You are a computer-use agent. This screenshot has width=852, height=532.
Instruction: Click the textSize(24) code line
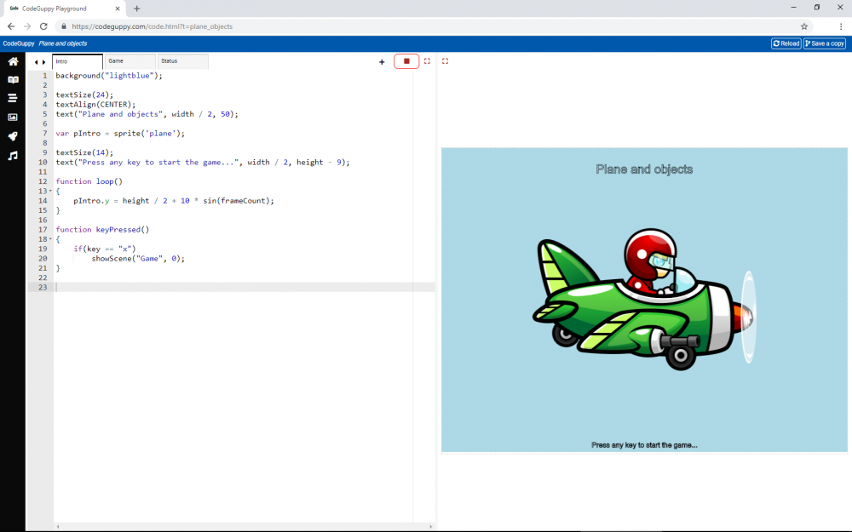84,94
